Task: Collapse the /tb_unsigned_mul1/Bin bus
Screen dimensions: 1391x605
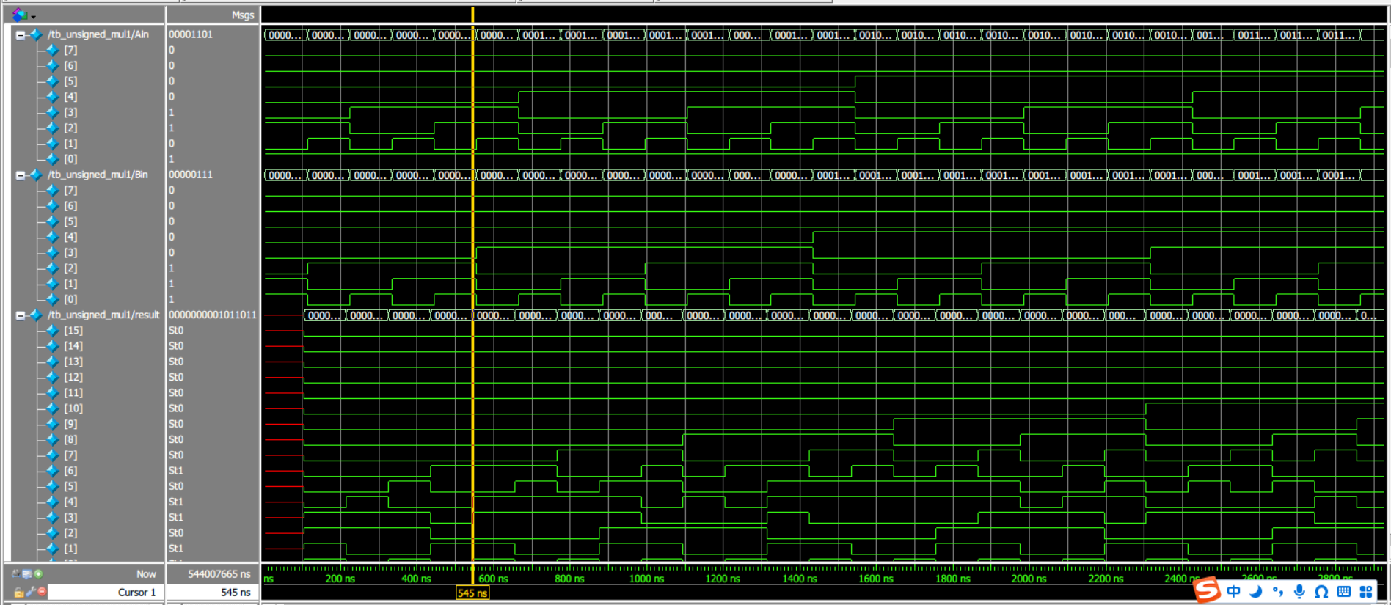Action: (x=21, y=175)
